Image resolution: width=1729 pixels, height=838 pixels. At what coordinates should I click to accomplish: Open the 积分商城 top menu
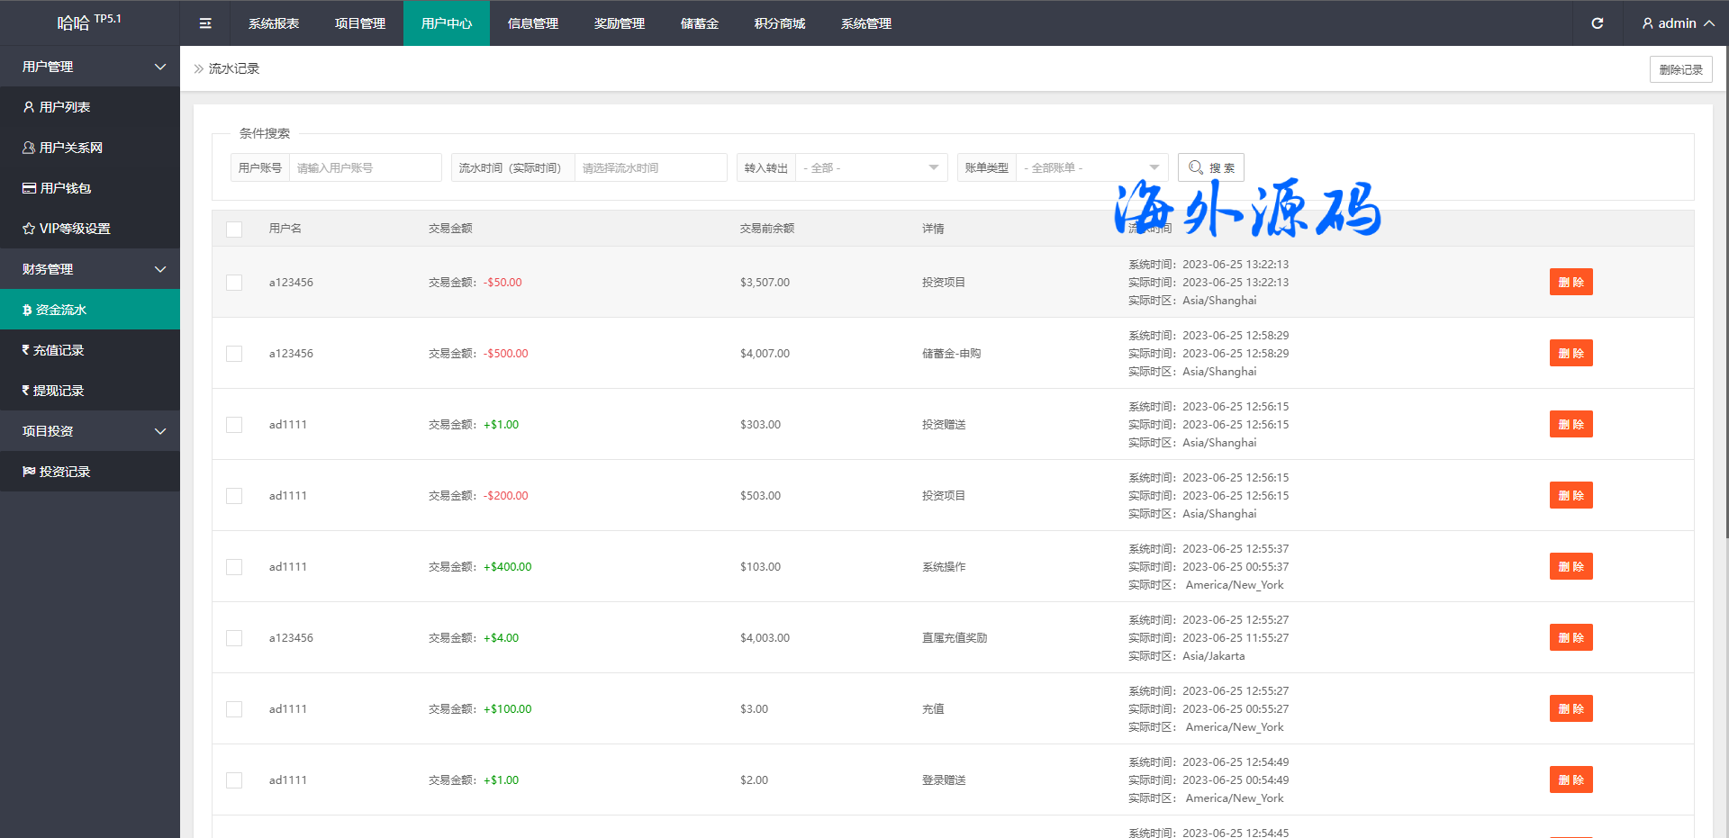pyautogui.click(x=779, y=23)
